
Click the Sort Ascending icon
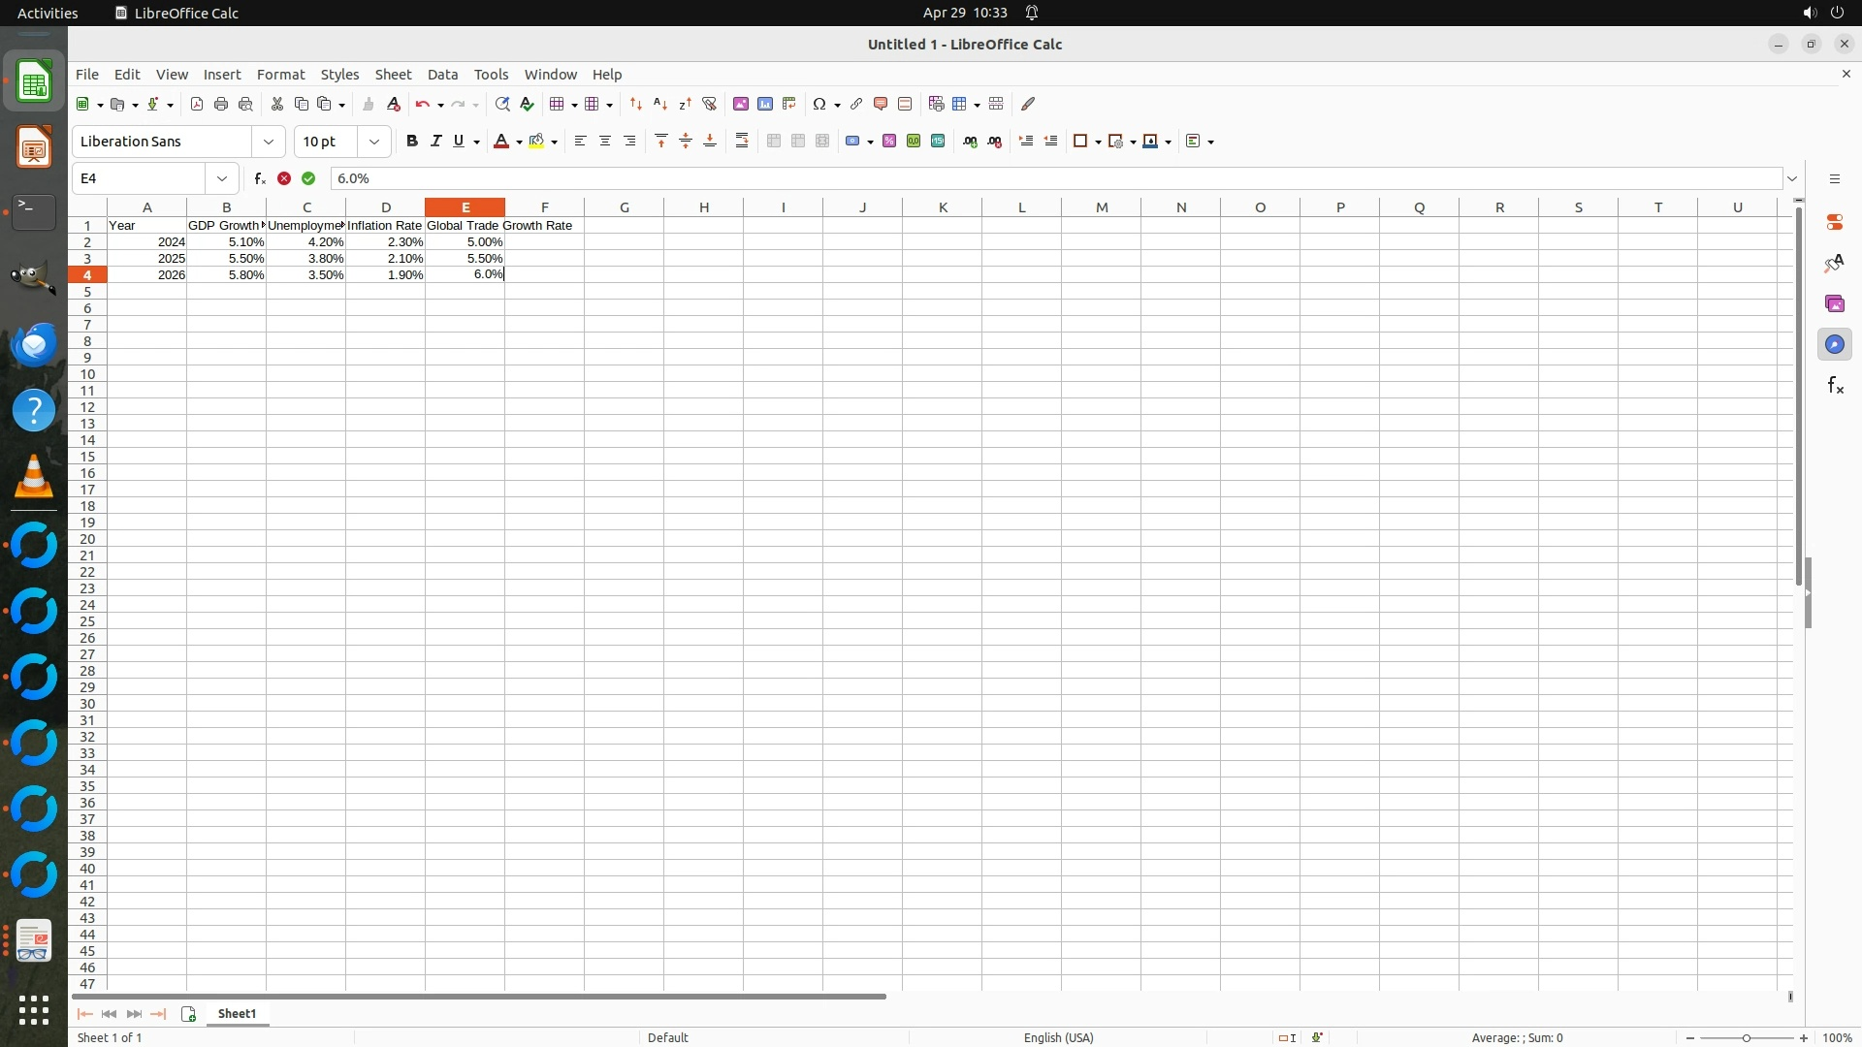coord(660,104)
